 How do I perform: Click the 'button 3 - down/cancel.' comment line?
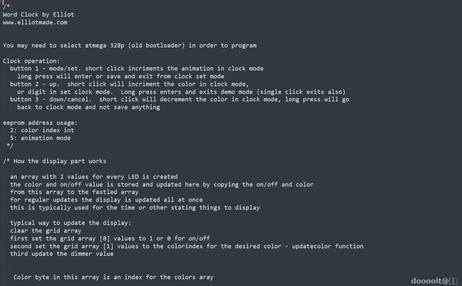(x=180, y=99)
